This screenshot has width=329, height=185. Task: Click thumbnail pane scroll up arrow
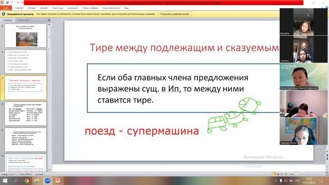pyautogui.click(x=49, y=24)
